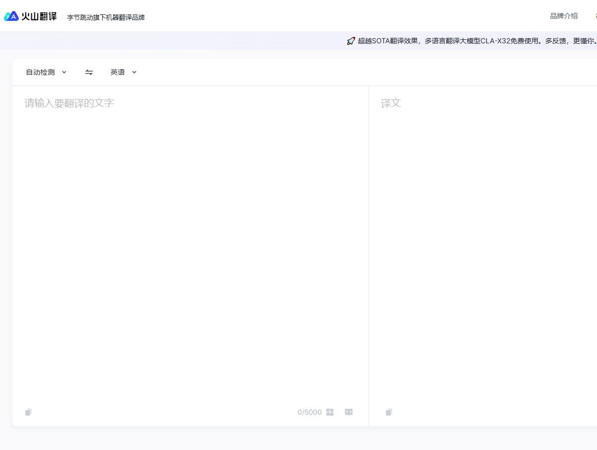Open the 自动检测 source language dropdown
The height and width of the screenshot is (450, 597).
(40, 72)
